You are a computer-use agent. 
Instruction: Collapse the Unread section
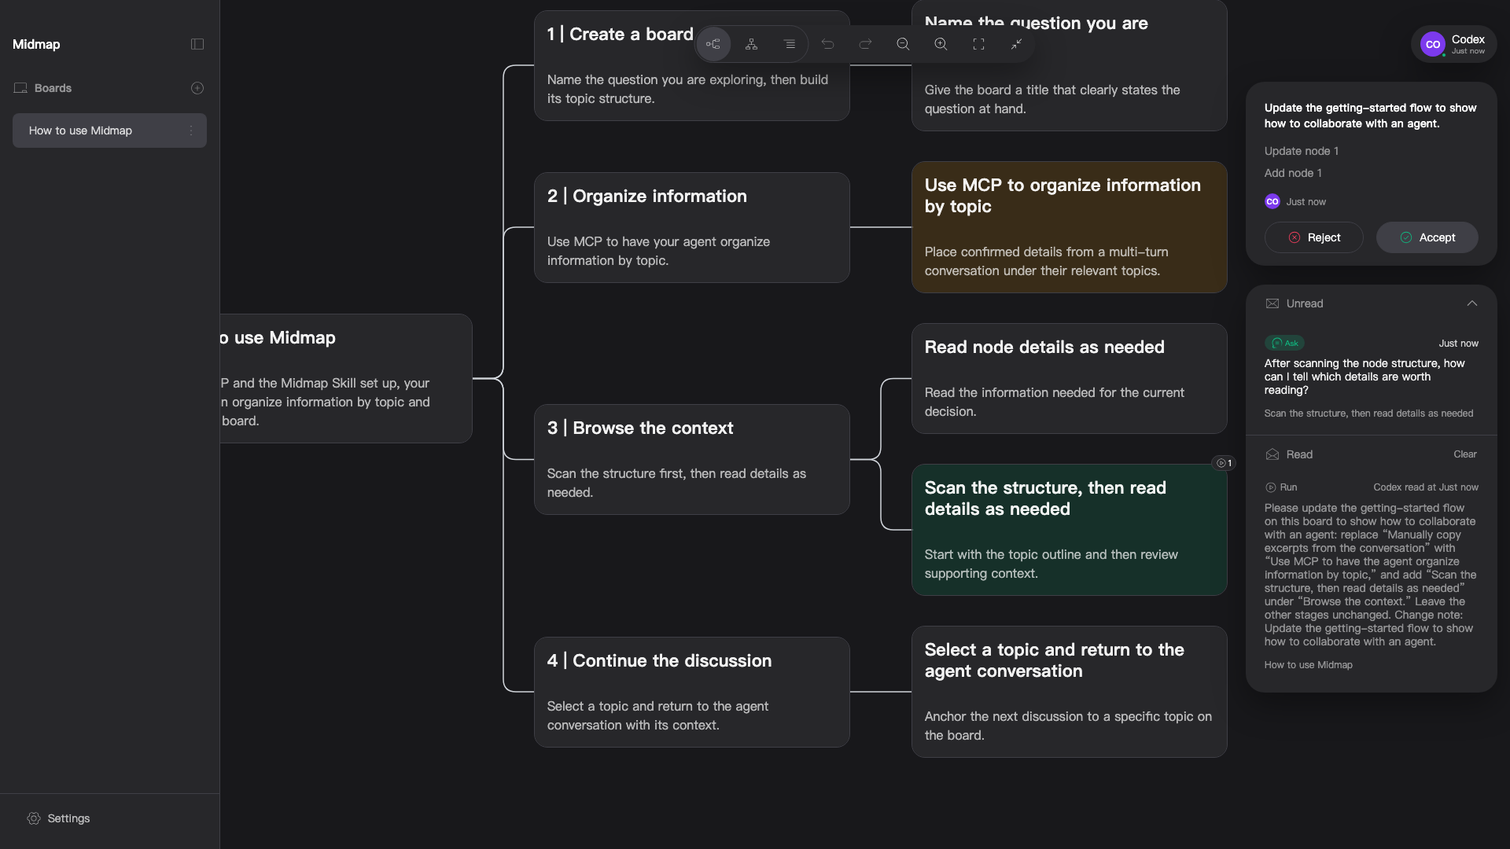pos(1471,303)
